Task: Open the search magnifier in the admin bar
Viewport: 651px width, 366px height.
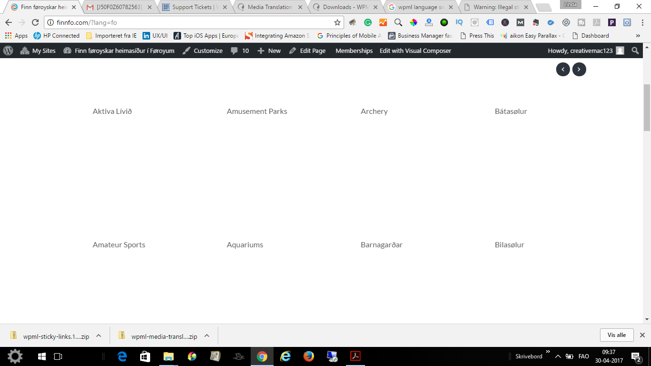Action: coord(635,51)
